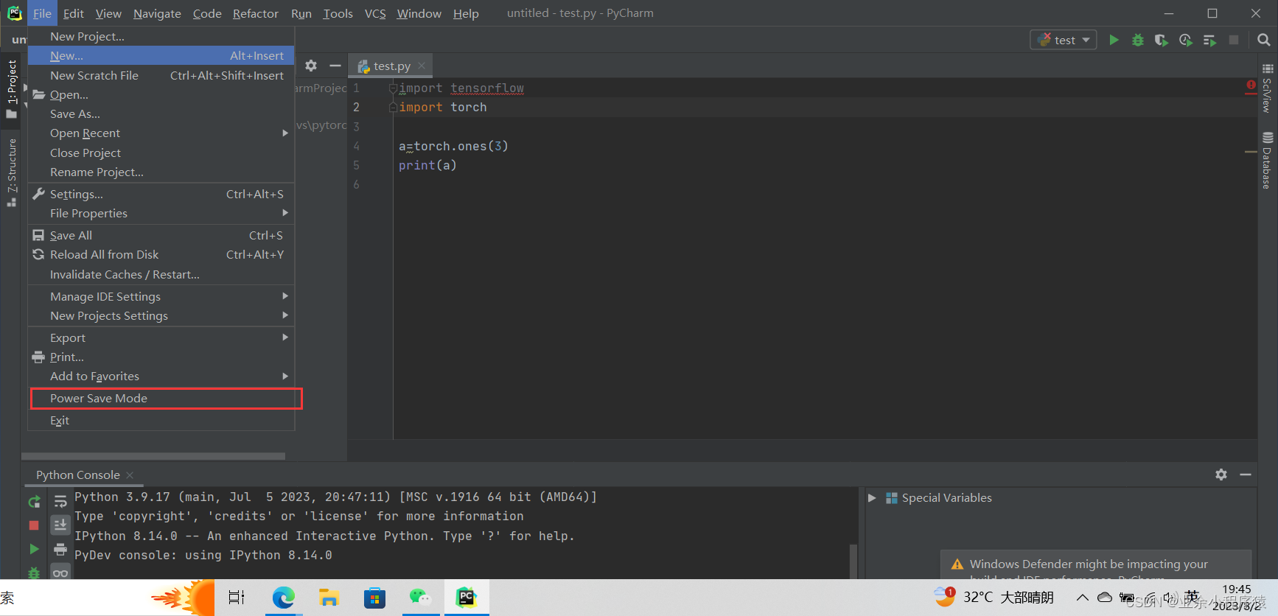The width and height of the screenshot is (1278, 616).
Task: Toggle show variables glasses icon
Action: click(x=60, y=573)
